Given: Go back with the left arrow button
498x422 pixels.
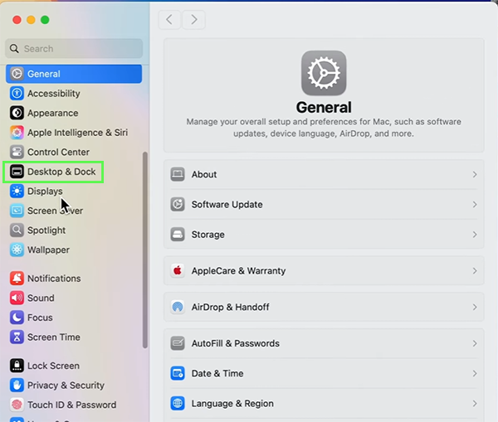Looking at the screenshot, I should [169, 20].
